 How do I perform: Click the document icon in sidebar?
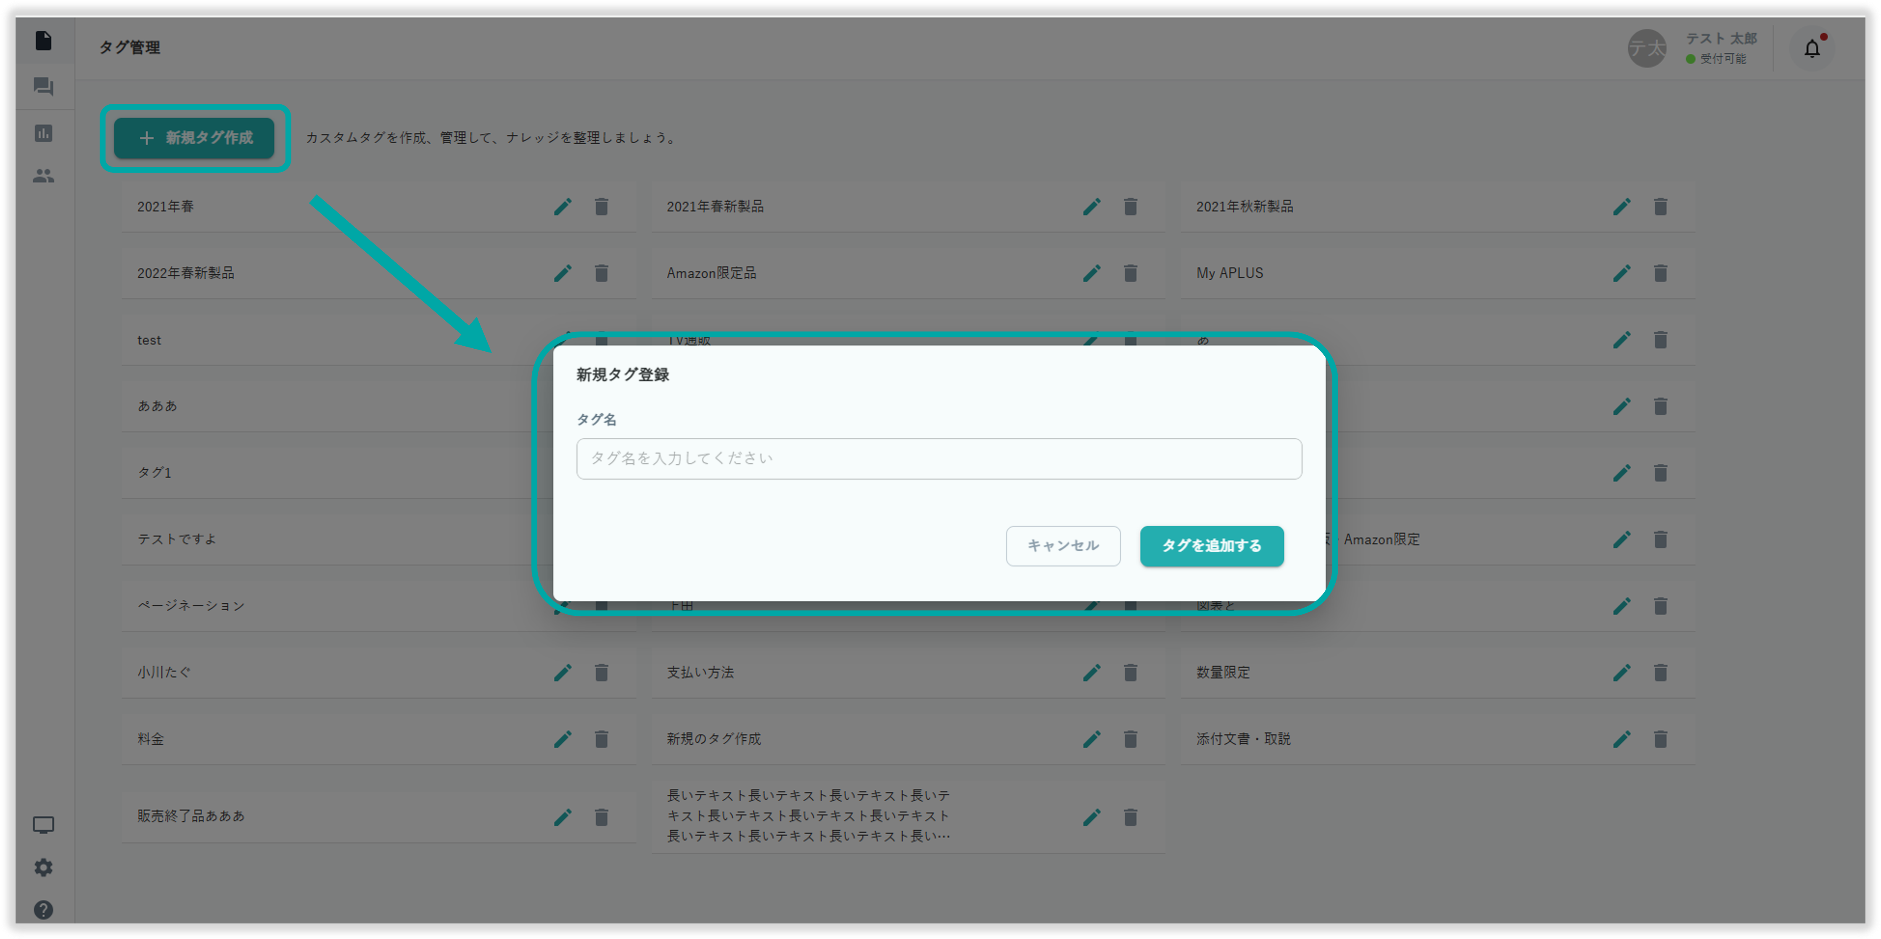pyautogui.click(x=44, y=41)
